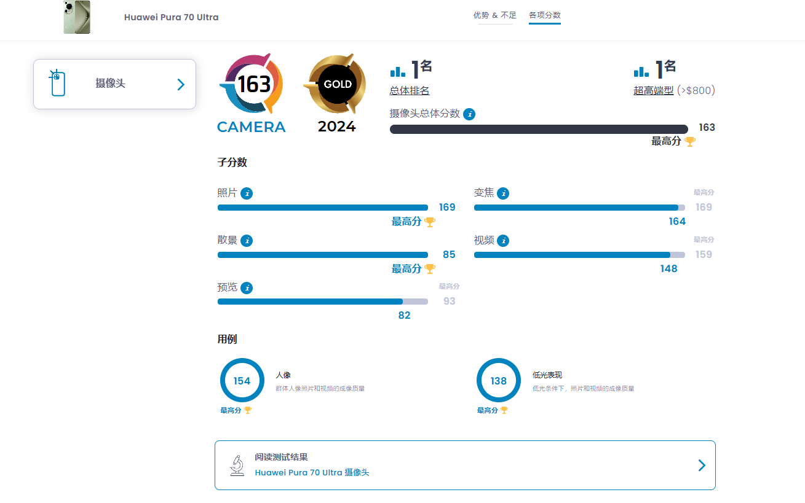Click the Huawei Pura 70 Ultra phone thumbnail
This screenshot has width=805, height=503.
point(77,17)
